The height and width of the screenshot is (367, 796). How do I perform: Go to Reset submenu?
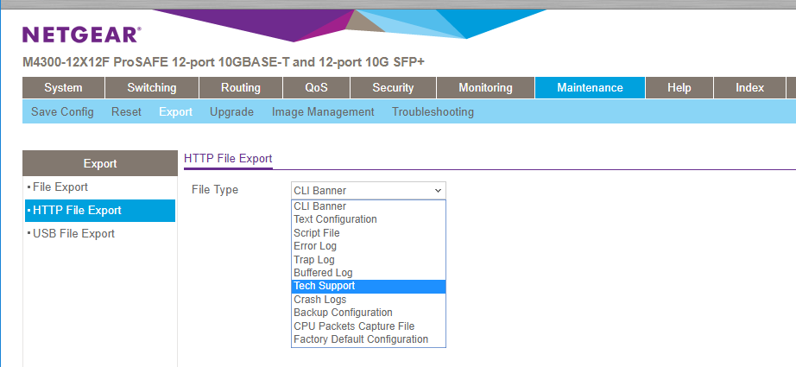[x=126, y=111]
